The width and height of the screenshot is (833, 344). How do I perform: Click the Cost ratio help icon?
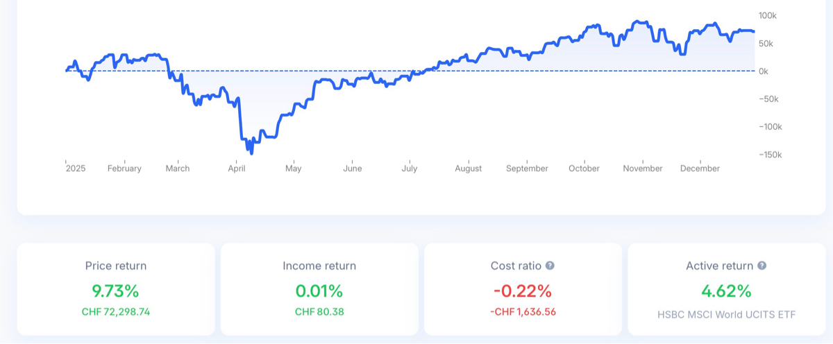coord(550,266)
